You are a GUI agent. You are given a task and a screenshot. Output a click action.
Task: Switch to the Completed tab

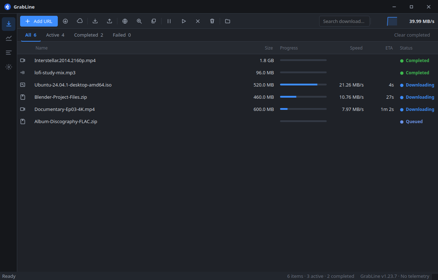tap(89, 35)
